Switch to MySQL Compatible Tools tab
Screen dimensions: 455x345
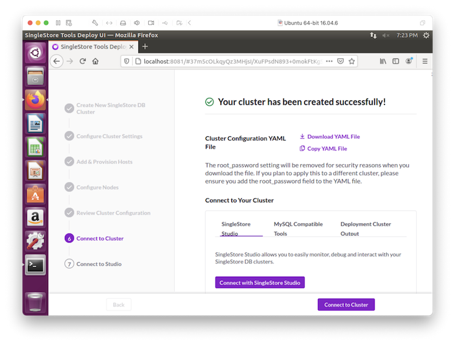coord(298,229)
